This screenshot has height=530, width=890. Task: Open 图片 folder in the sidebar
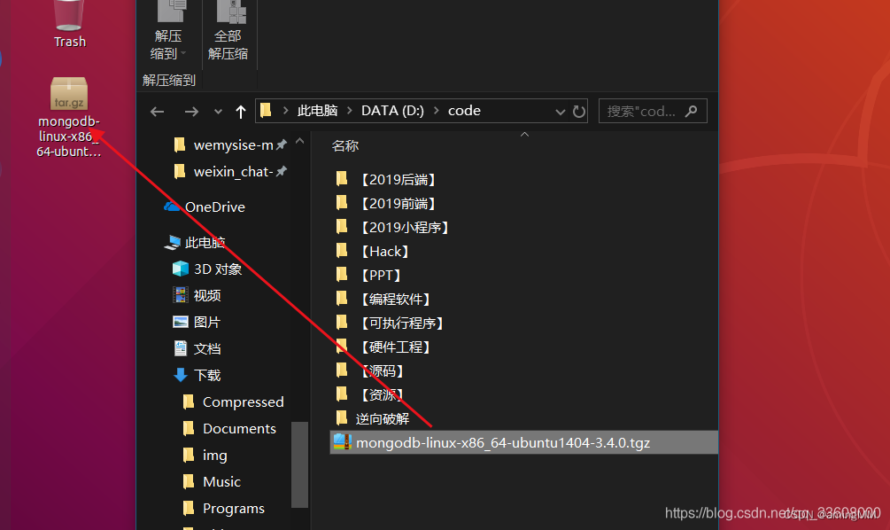(197, 322)
